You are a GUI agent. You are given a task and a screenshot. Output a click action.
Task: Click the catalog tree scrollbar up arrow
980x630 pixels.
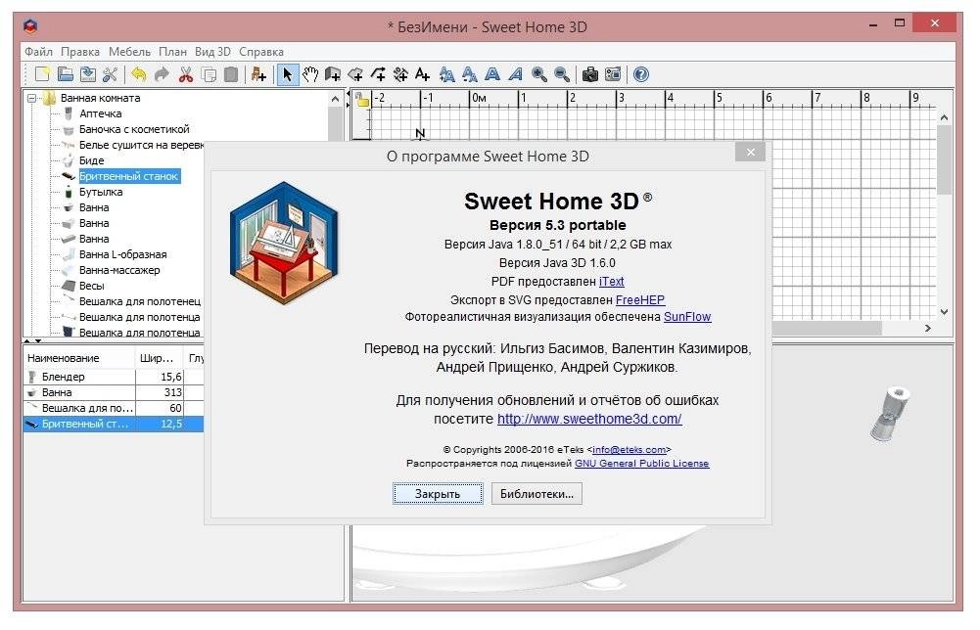tap(335, 99)
